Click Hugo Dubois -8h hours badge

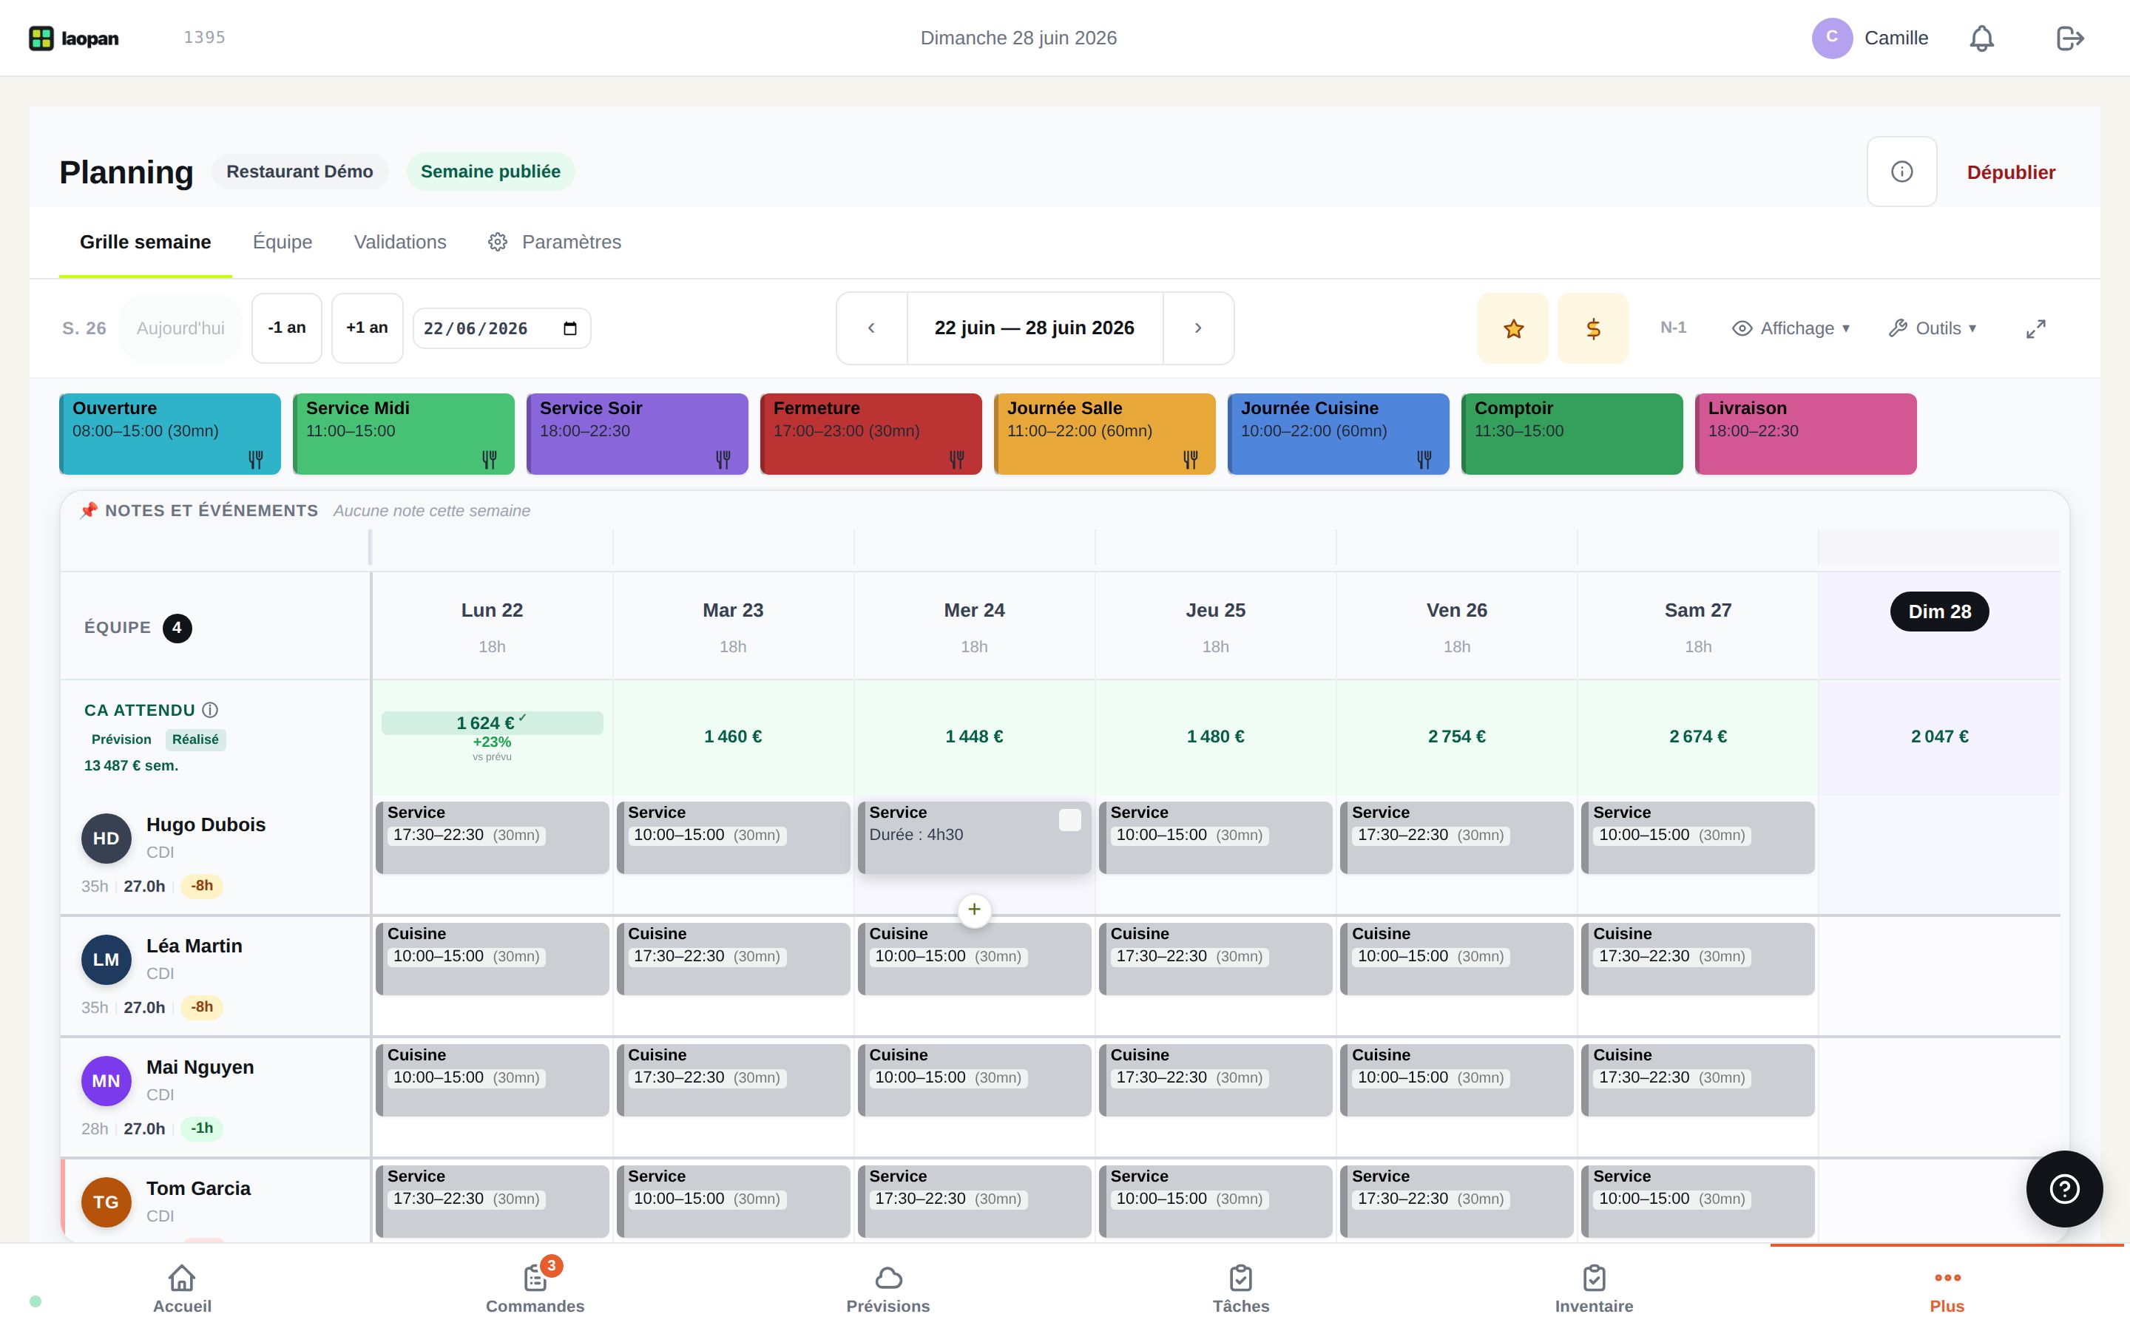[202, 886]
